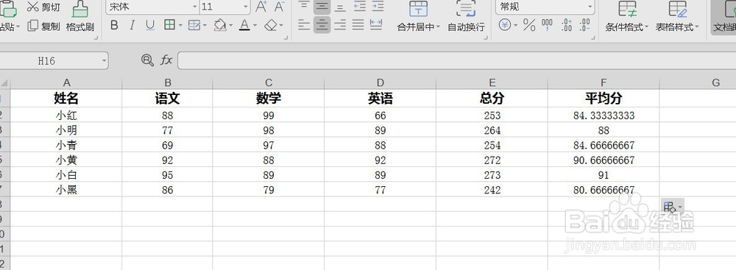Click the magnifier icon beside fx
Image resolution: width=736 pixels, height=270 pixels.
(147, 60)
